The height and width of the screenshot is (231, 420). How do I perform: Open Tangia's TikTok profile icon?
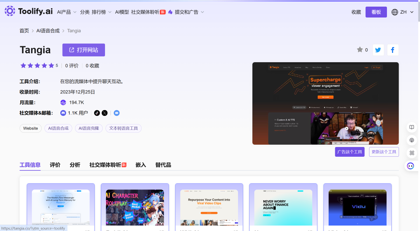(x=97, y=113)
